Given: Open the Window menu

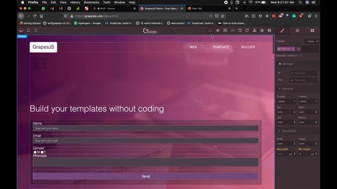Looking at the screenshot, I should click(x=120, y=2).
